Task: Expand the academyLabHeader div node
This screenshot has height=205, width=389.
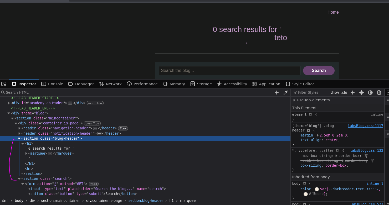Action: pos(9,103)
